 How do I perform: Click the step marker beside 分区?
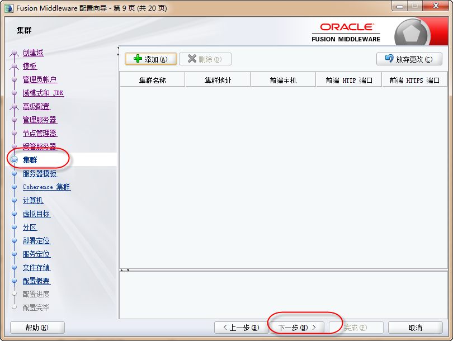[x=14, y=227]
